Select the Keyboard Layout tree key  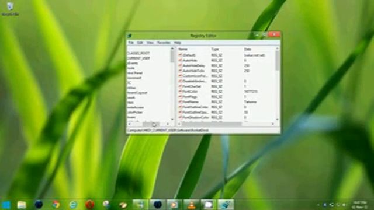pyautogui.click(x=137, y=93)
